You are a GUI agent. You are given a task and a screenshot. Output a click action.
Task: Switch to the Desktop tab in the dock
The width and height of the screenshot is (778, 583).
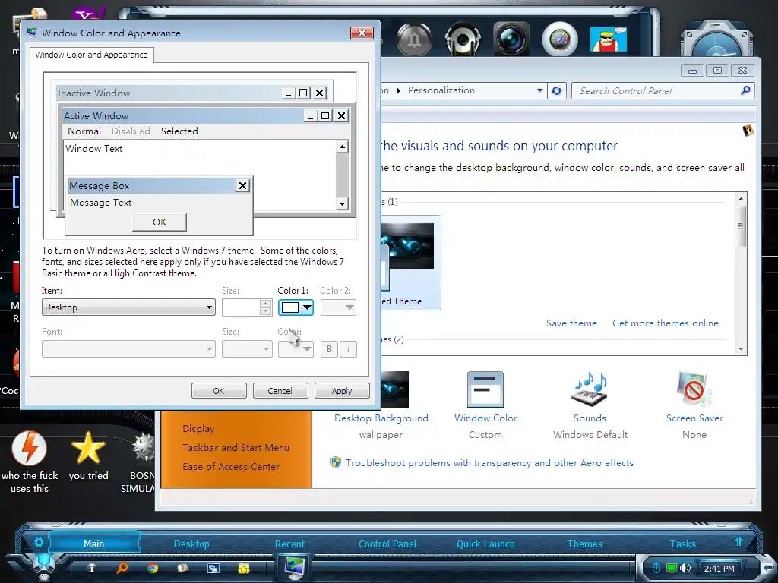coord(191,544)
